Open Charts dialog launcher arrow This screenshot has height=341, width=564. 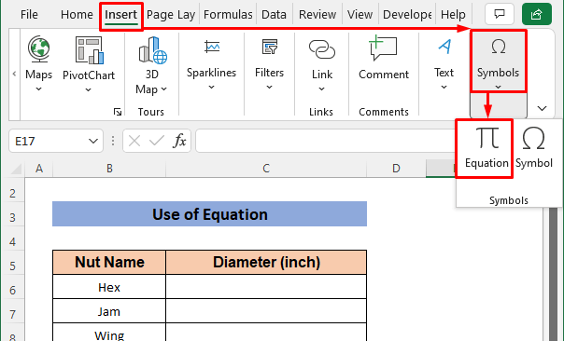pos(118,112)
